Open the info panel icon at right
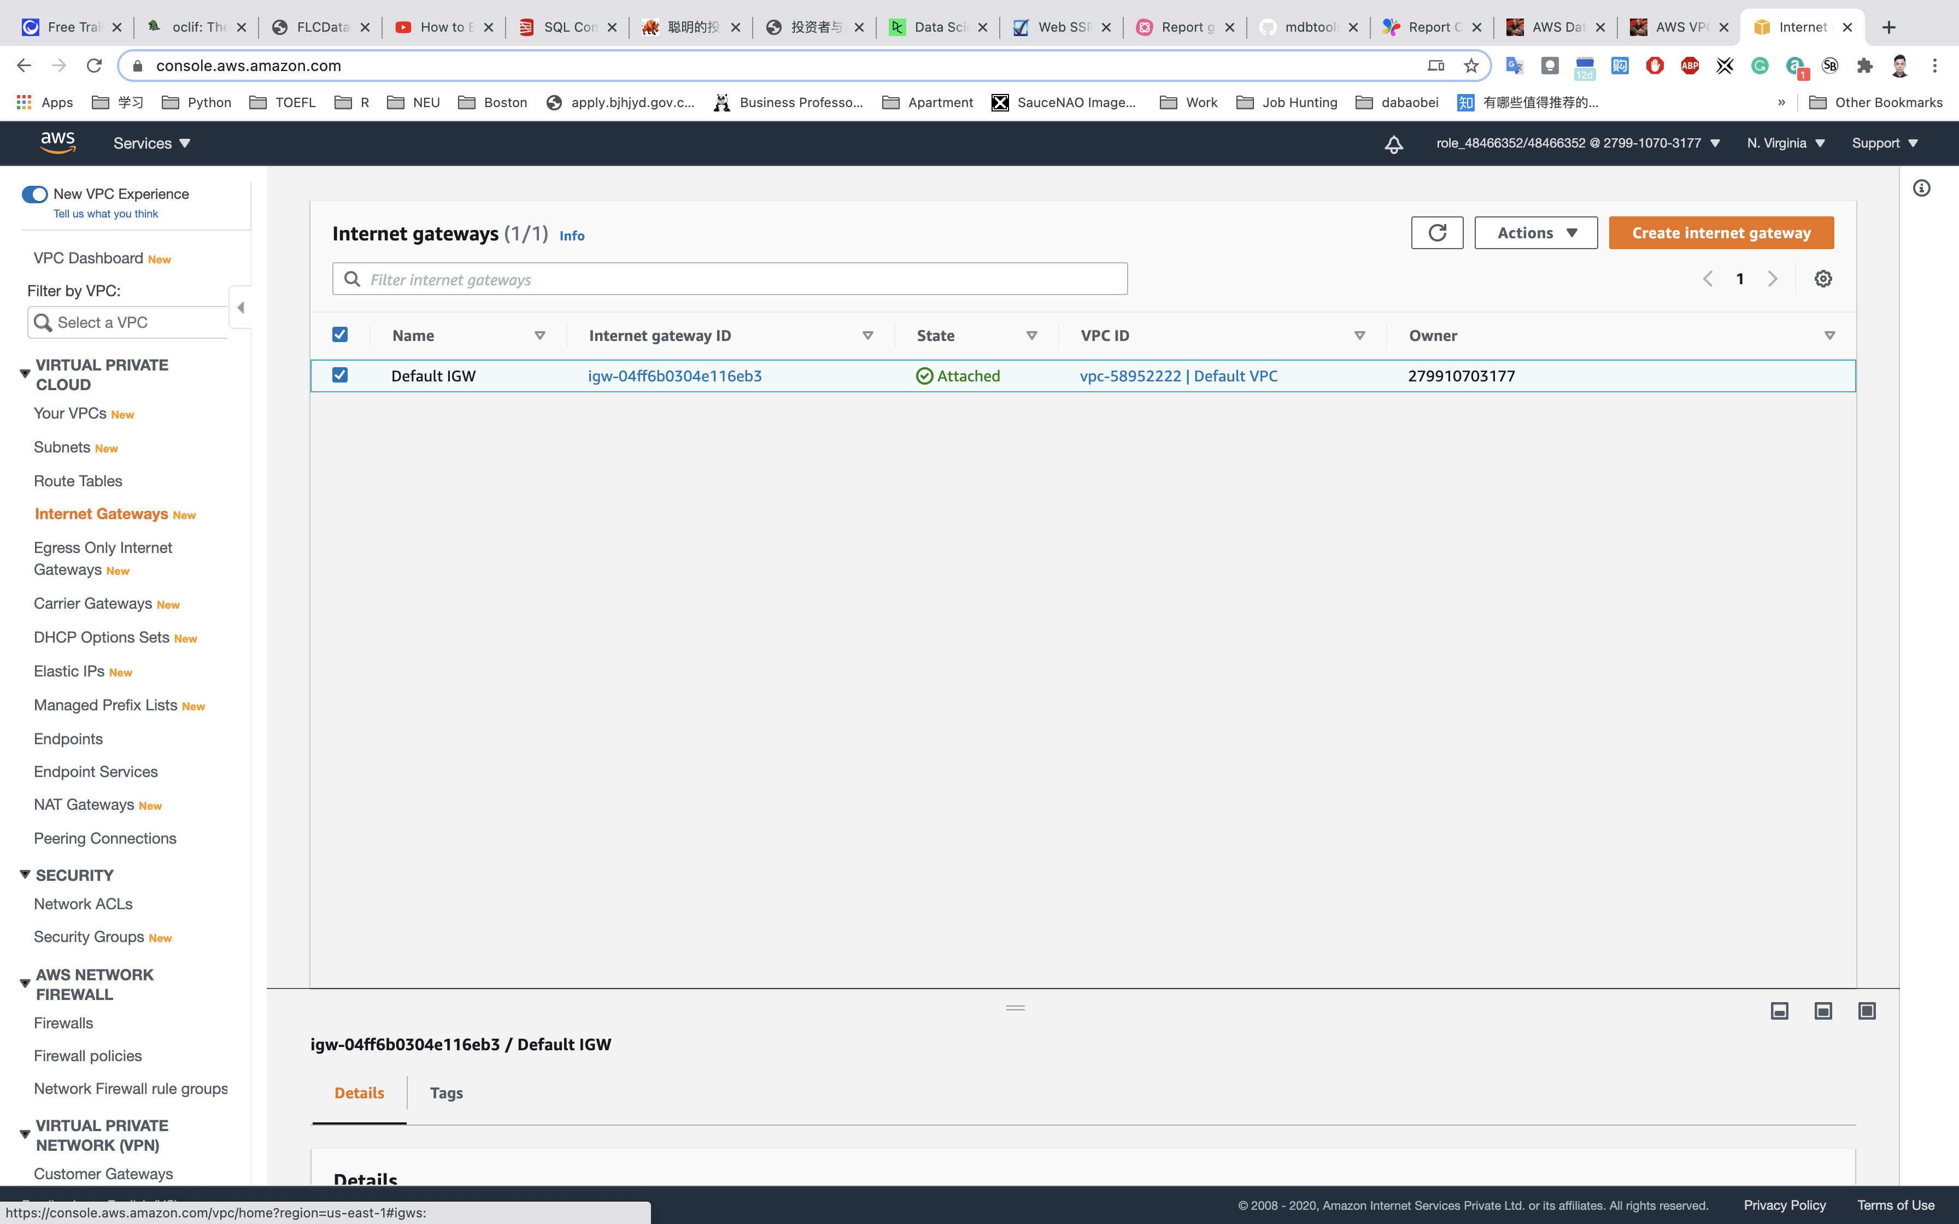 coord(1921,189)
